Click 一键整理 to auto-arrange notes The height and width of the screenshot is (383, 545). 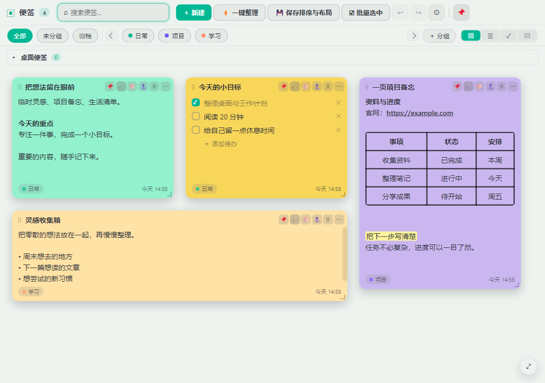240,13
